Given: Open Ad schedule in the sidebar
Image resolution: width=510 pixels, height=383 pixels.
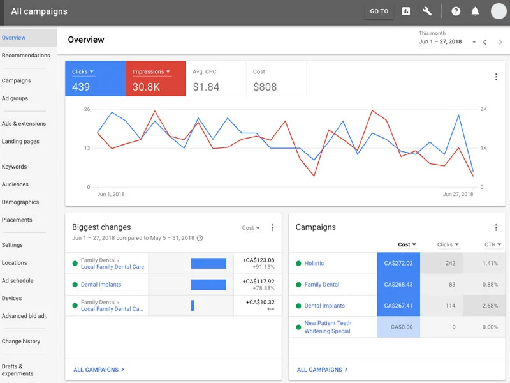Looking at the screenshot, I should 18,280.
